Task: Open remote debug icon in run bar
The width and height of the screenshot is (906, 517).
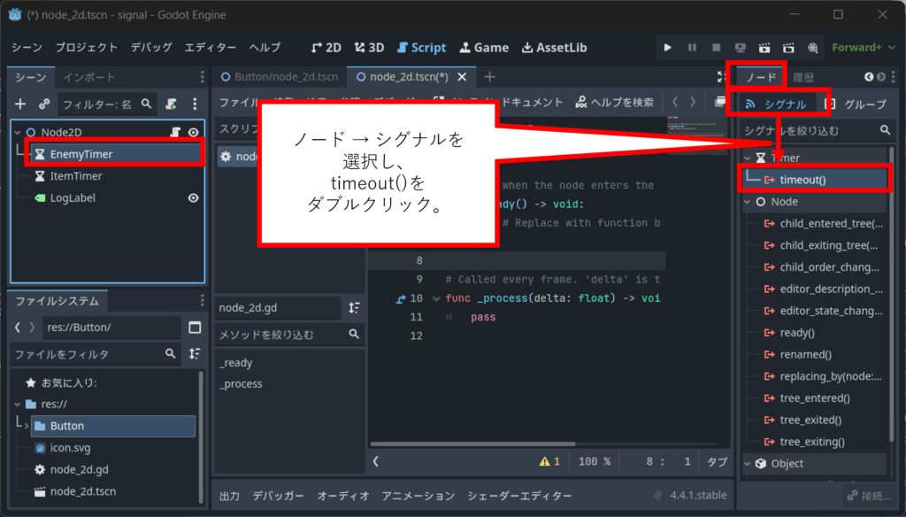Action: (x=741, y=48)
